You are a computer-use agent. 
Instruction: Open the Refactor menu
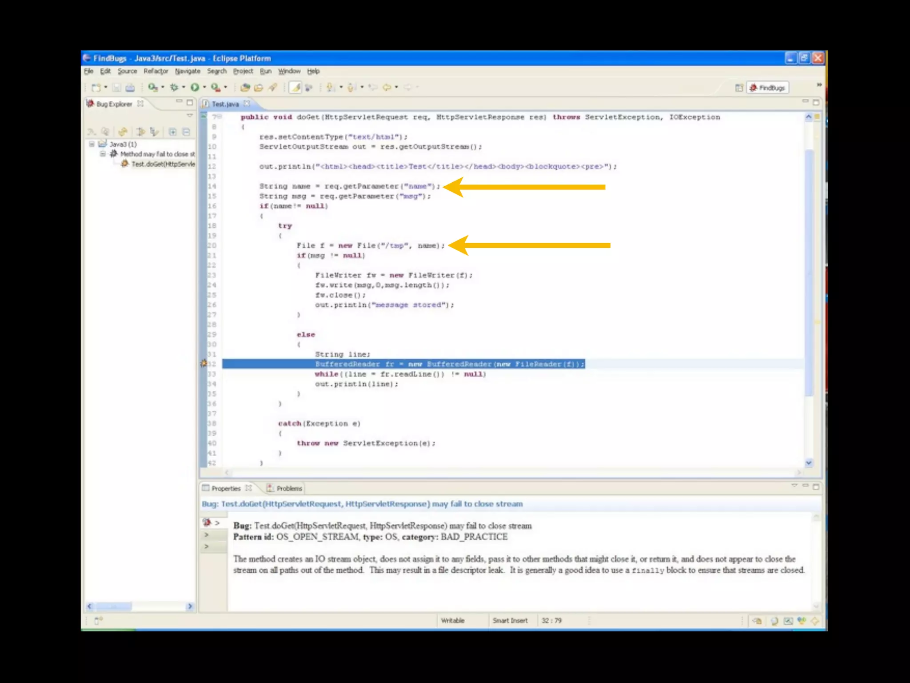(156, 71)
